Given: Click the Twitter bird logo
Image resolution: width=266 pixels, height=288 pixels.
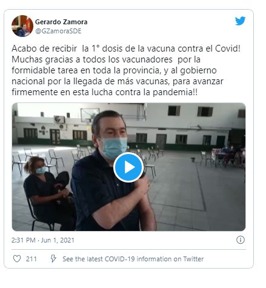Looking at the screenshot, I should [240, 21].
